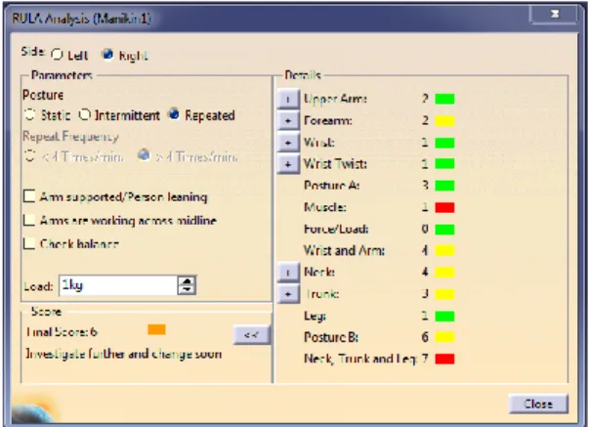Click red Neck, Trunk and Leg indicator
The image size is (589, 427).
(x=444, y=359)
